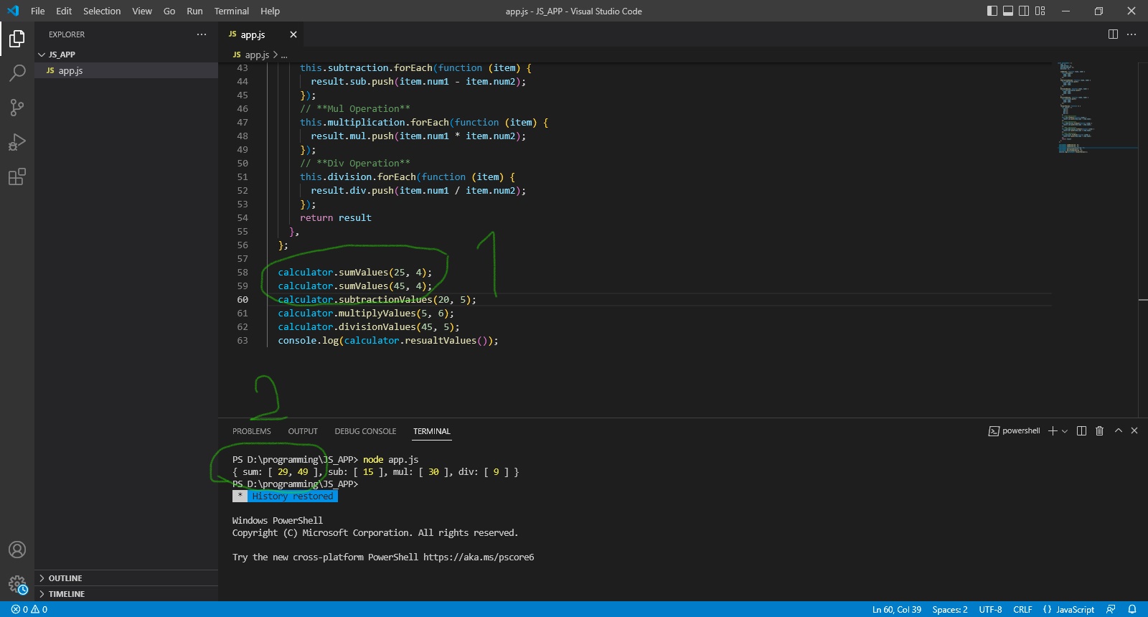
Task: Click line number 63 in gutter
Action: tap(243, 341)
